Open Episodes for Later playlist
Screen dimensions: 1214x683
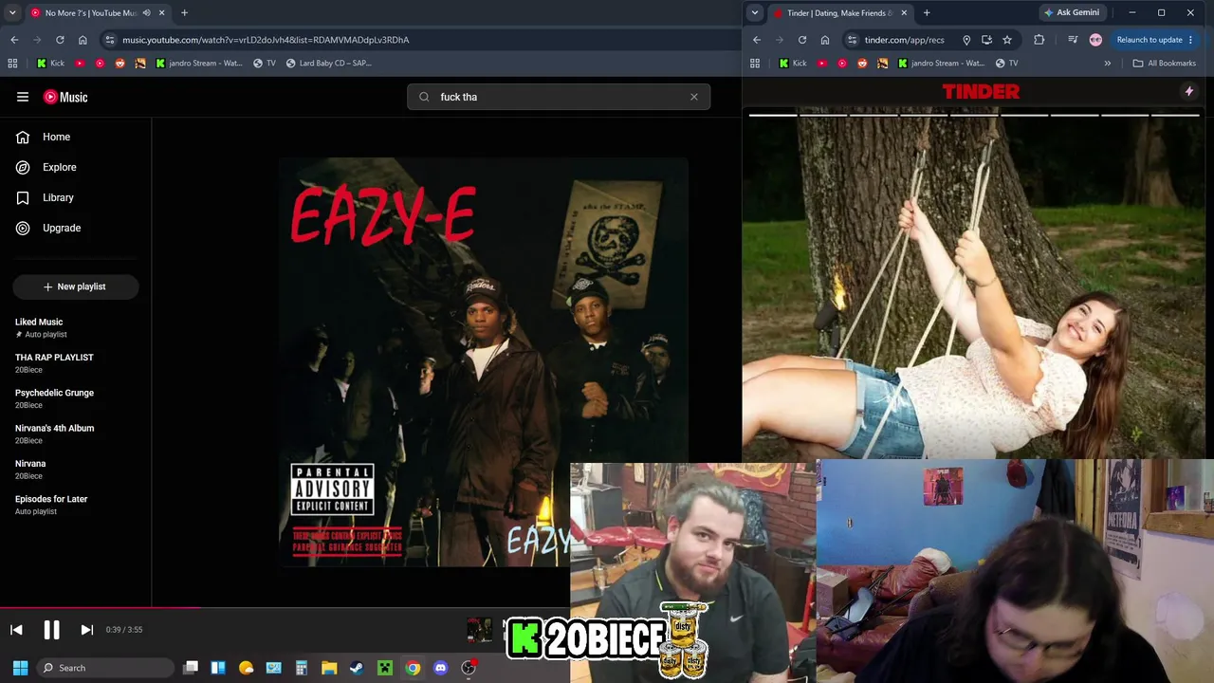51,505
